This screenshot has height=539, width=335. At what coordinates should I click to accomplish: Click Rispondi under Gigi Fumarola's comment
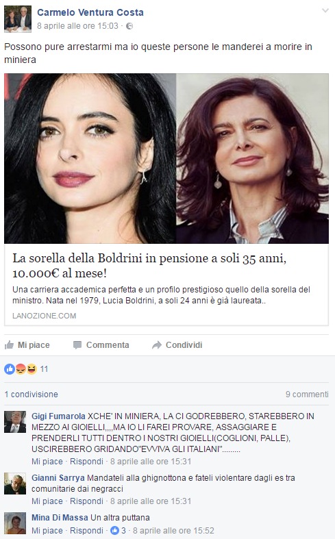86,462
